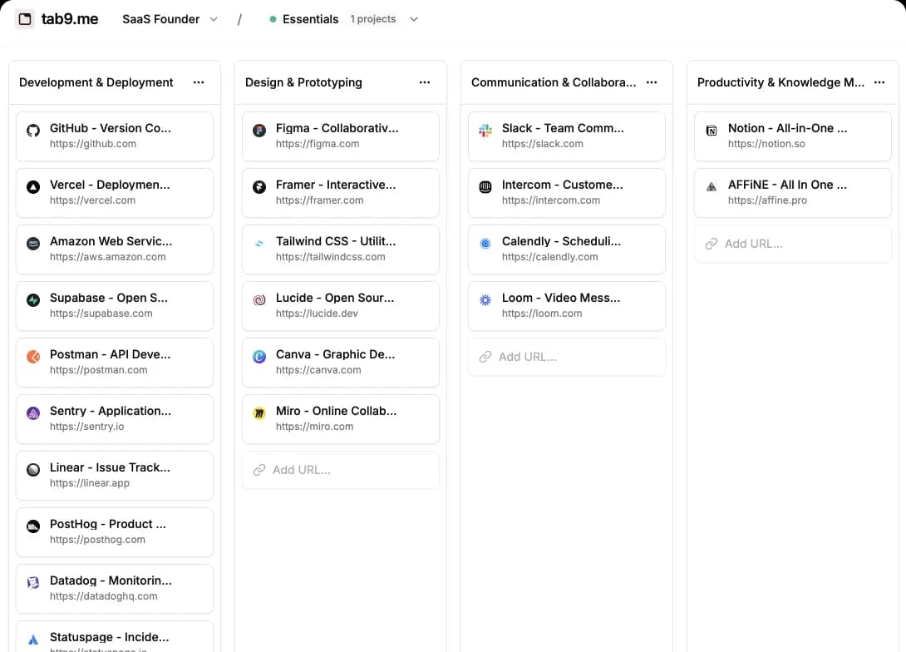Click the Miro yellow favicon
The width and height of the screenshot is (906, 652).
pyautogui.click(x=259, y=413)
